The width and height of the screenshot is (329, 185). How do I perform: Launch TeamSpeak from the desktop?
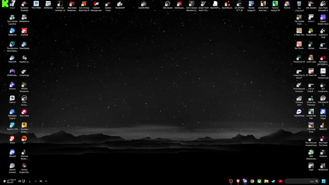[24, 45]
